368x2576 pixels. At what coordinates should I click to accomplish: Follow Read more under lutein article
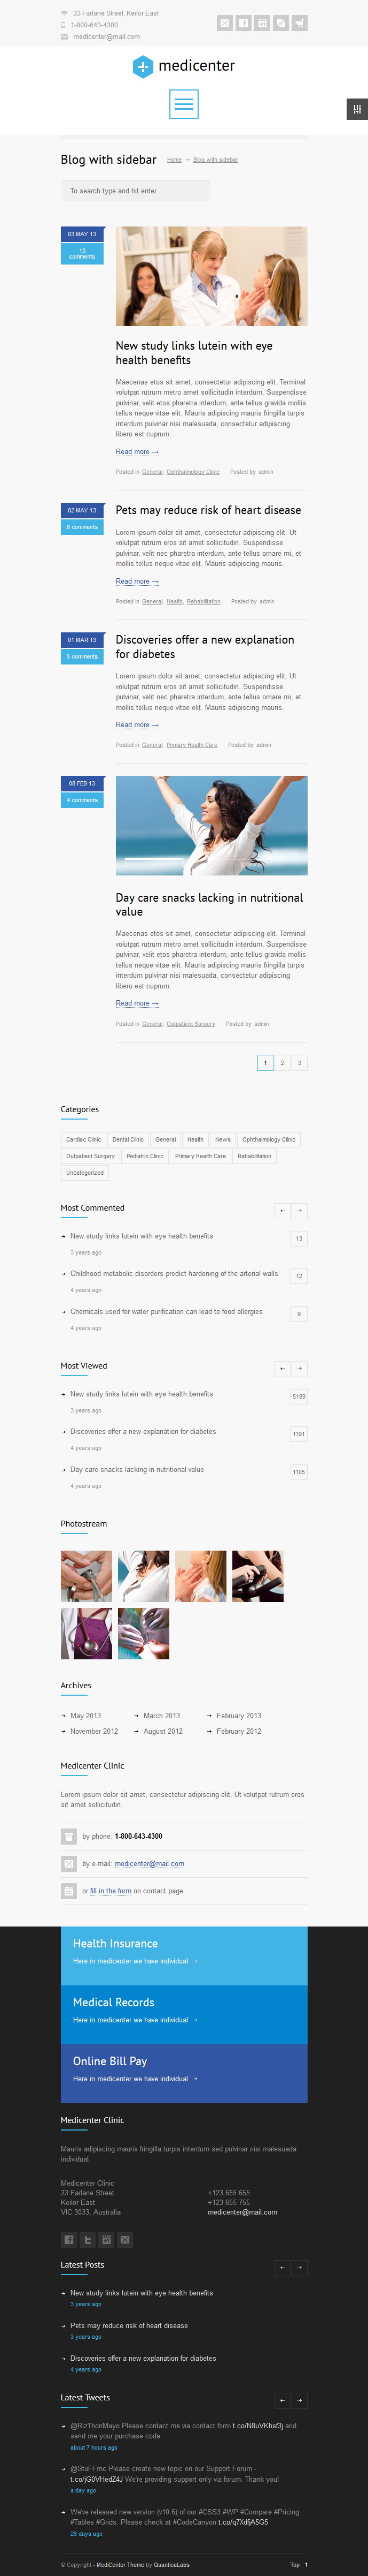coord(137,452)
